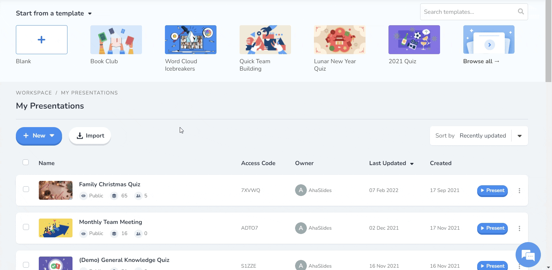The height and width of the screenshot is (270, 552).
Task: Choose the Word Cloud Icebreakers template
Action: click(191, 40)
